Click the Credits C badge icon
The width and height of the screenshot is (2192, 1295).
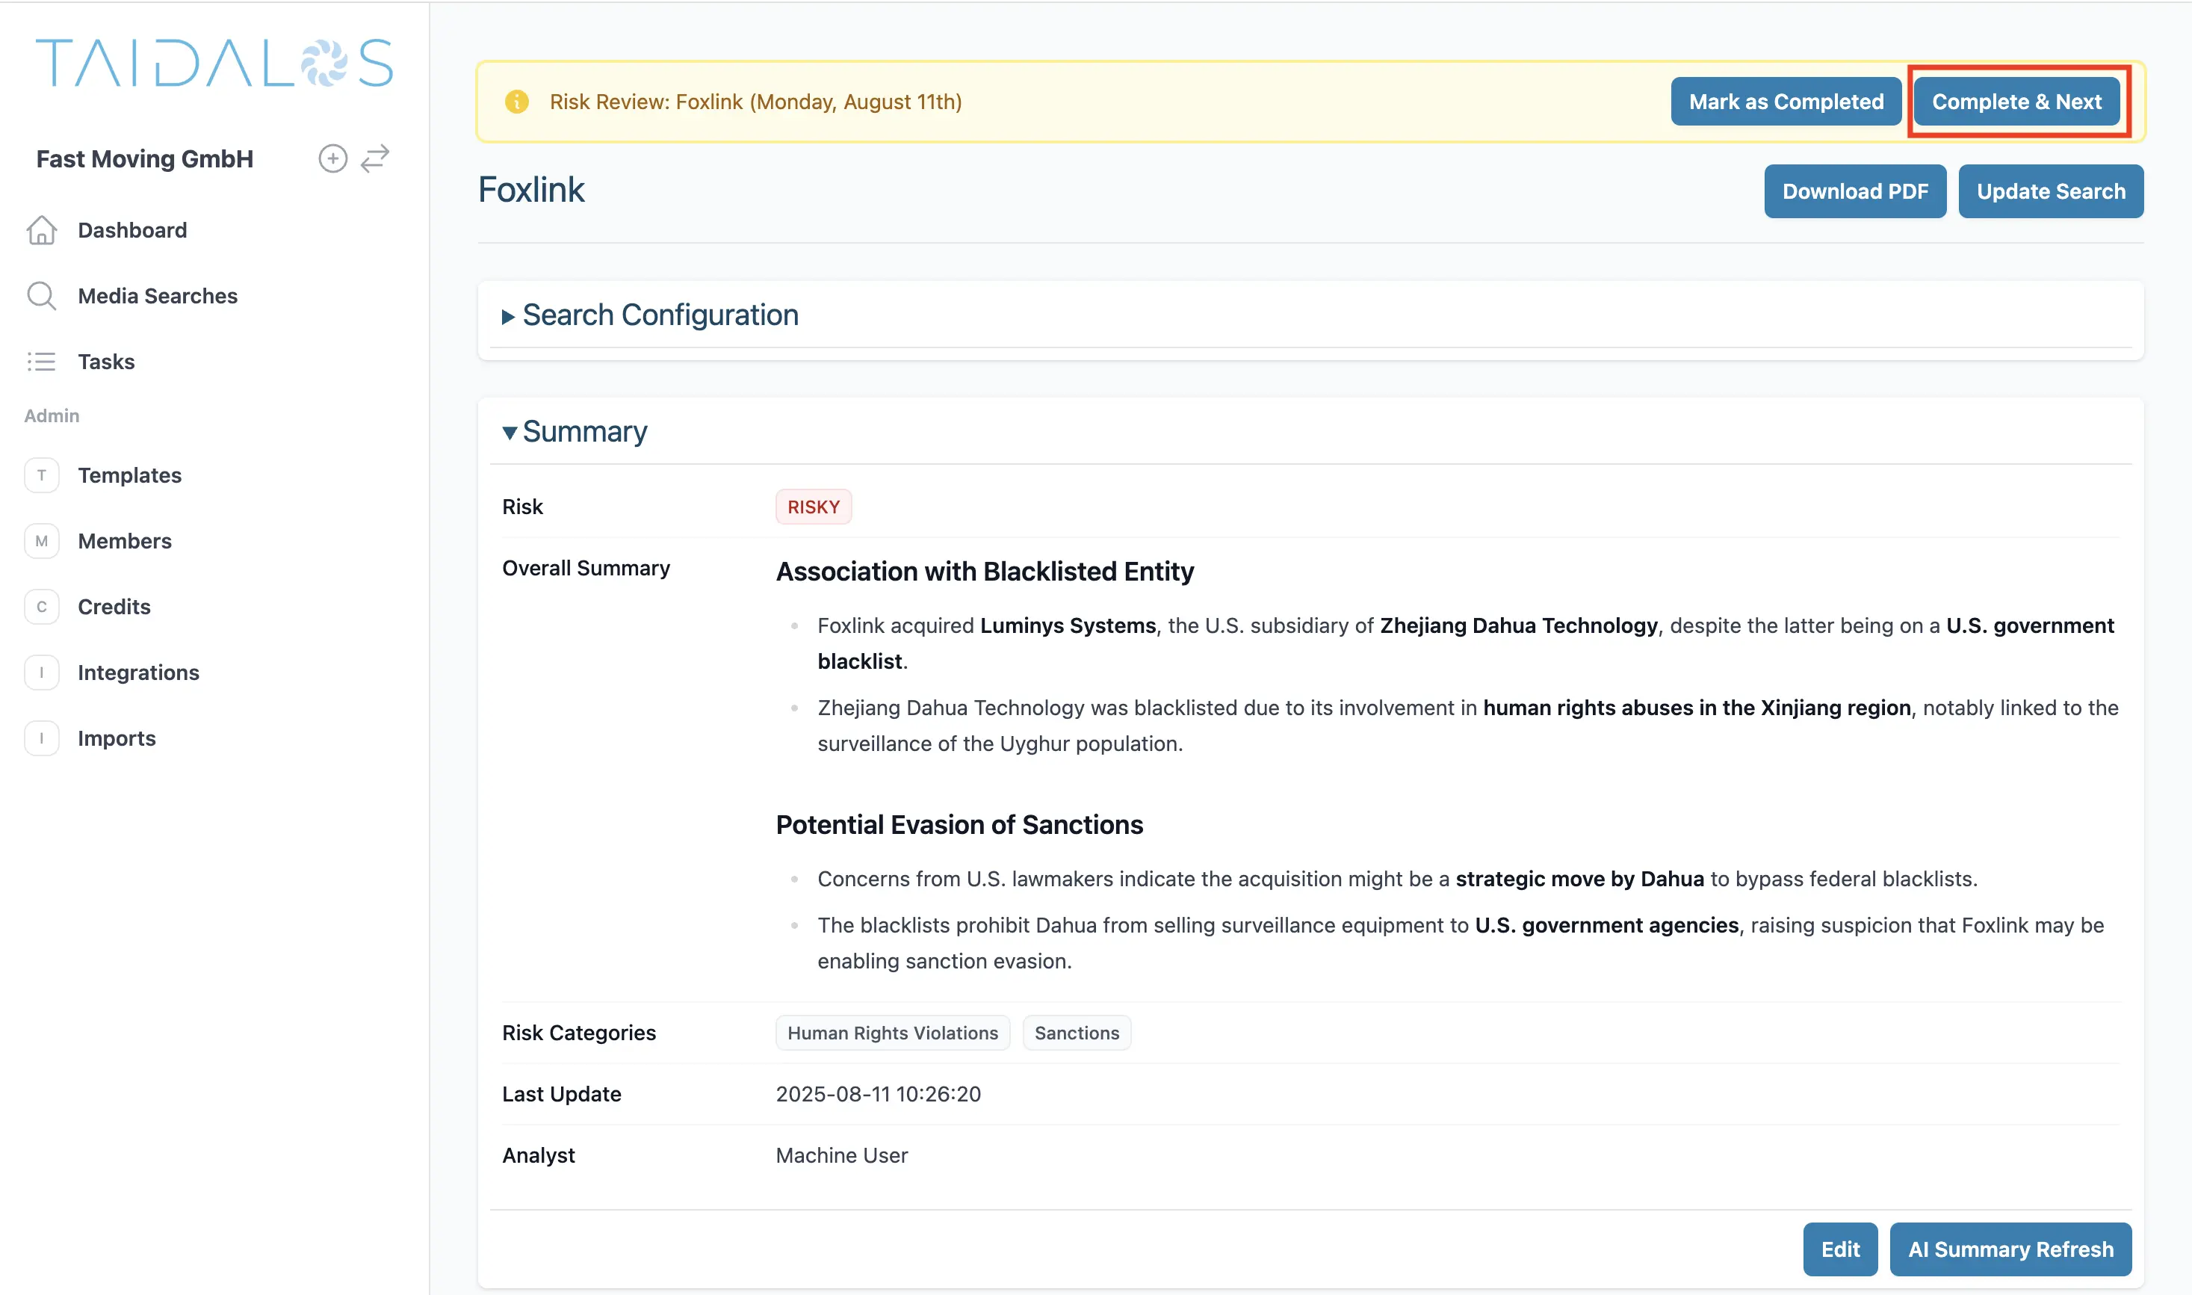pyautogui.click(x=41, y=607)
